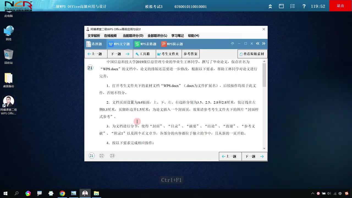Jump to question 21 in bottom navigator
Viewport: 352px width, 198px height.
coord(92,156)
